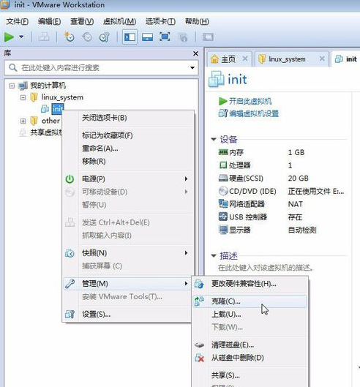This screenshot has width=360, height=387.
Task: Click the send Ctrl+Alt+Del toolbar icon
Action: point(44,37)
